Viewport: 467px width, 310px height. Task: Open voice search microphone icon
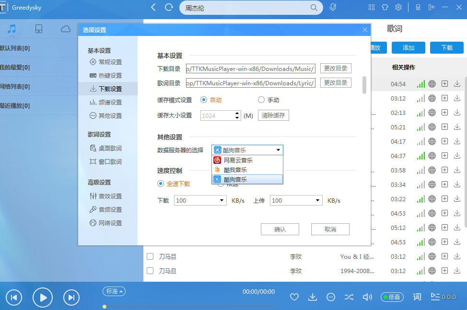pos(333,8)
